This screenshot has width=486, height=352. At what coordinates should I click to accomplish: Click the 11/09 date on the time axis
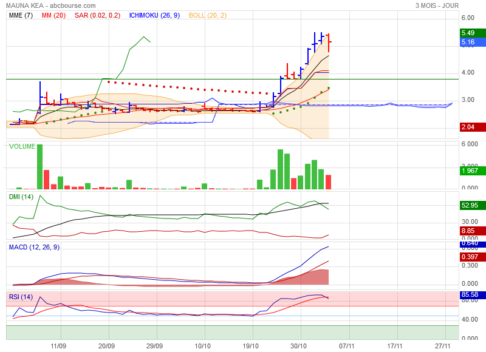(58, 346)
